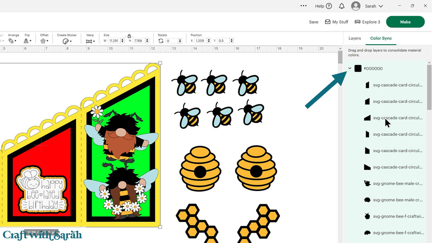Open notifications with the bell icon
This screenshot has height=243, width=432.
click(x=342, y=6)
